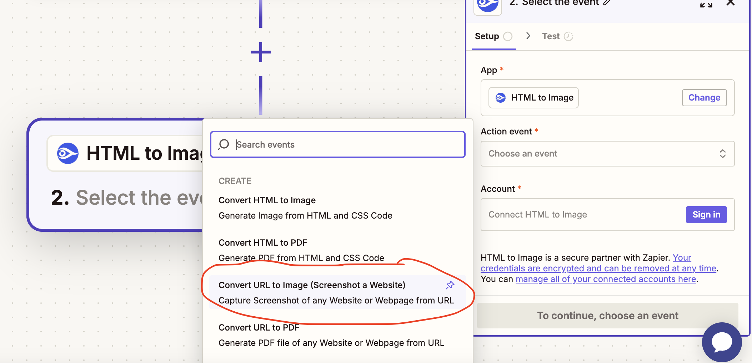The width and height of the screenshot is (752, 363).
Task: Click the To continue, choose an event button
Action: [x=607, y=315]
